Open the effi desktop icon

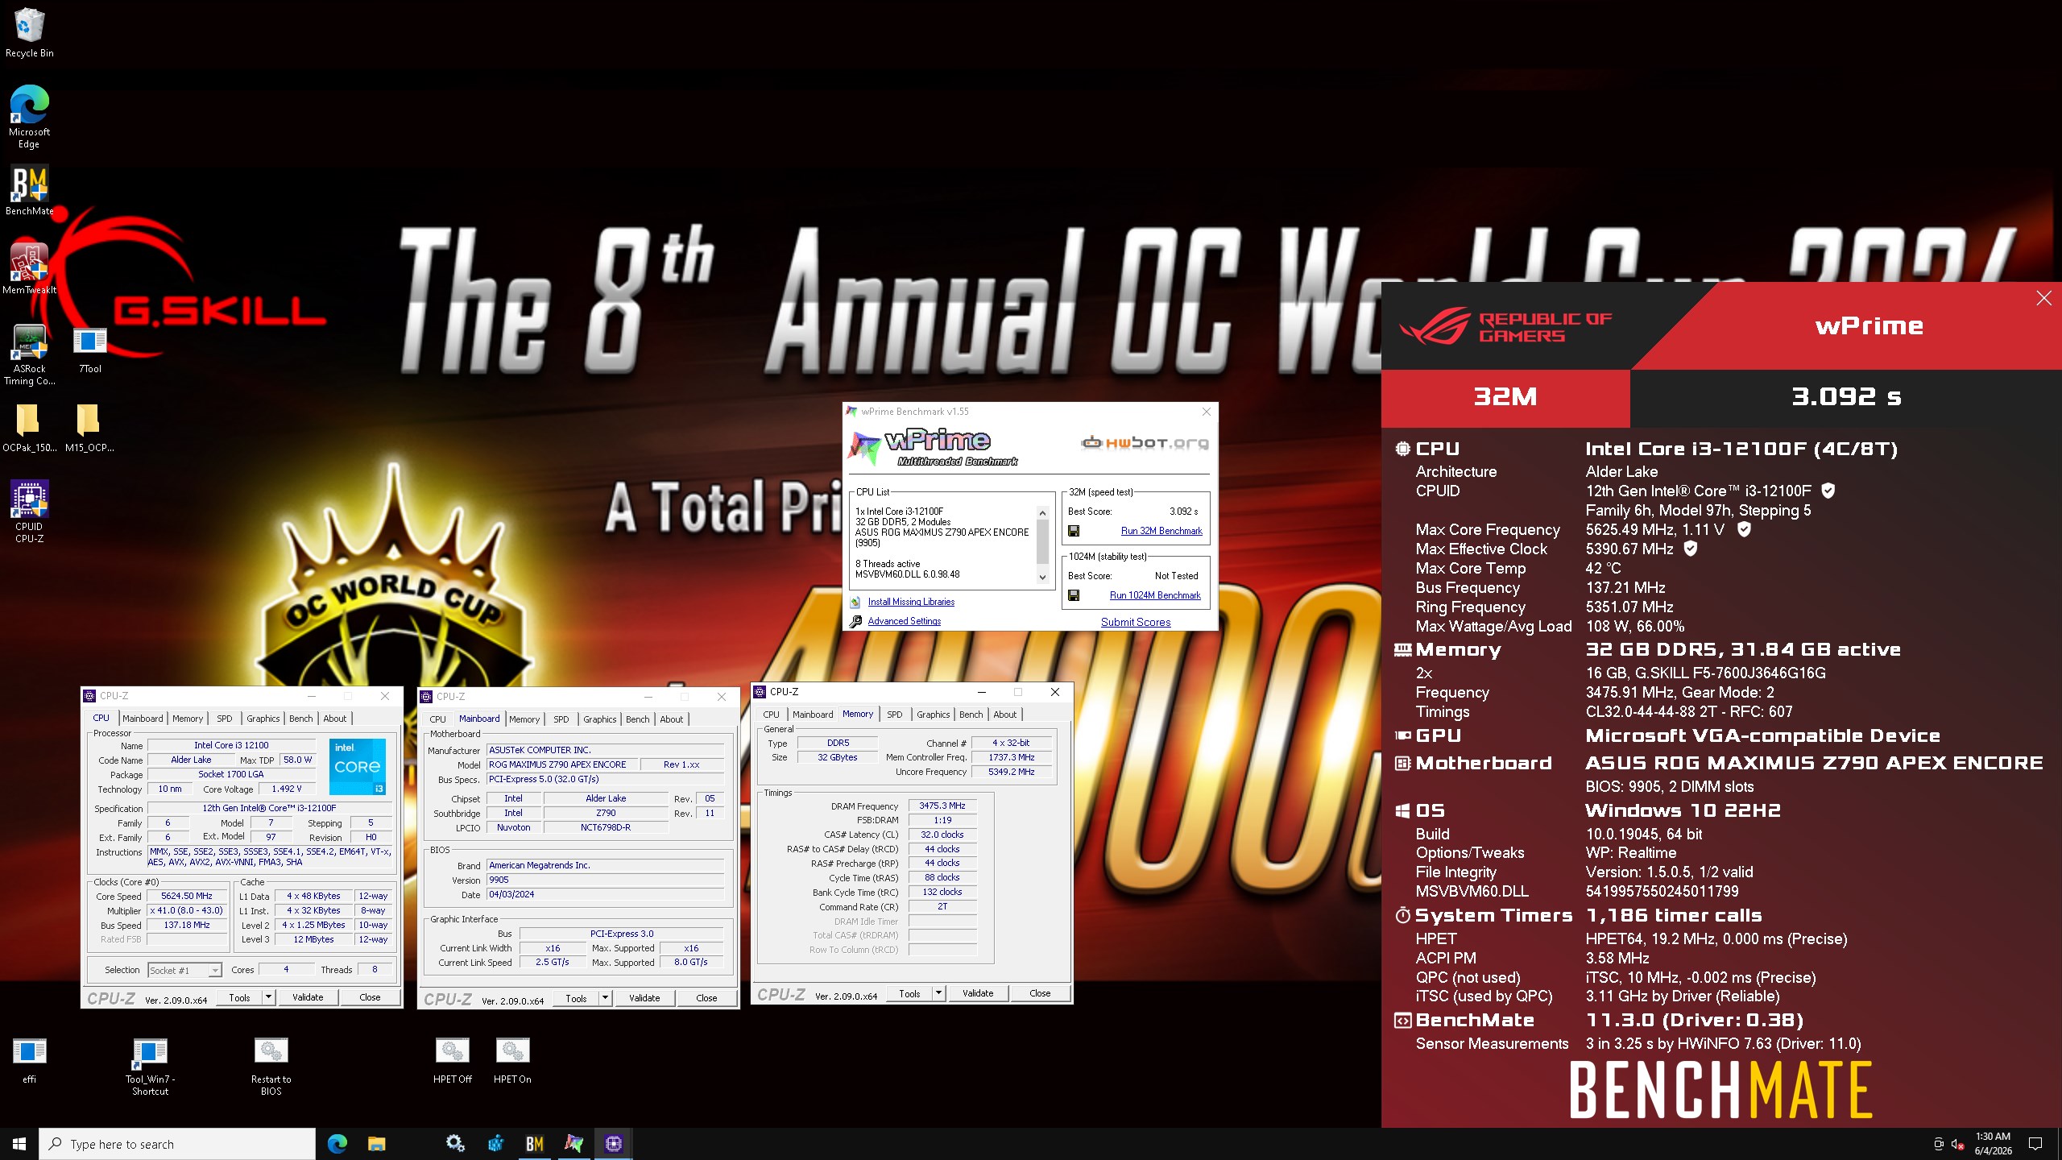(x=29, y=1060)
